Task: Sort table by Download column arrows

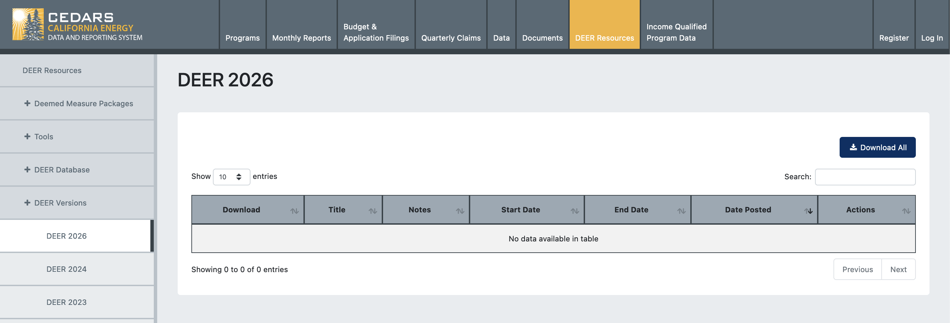Action: pyautogui.click(x=294, y=211)
